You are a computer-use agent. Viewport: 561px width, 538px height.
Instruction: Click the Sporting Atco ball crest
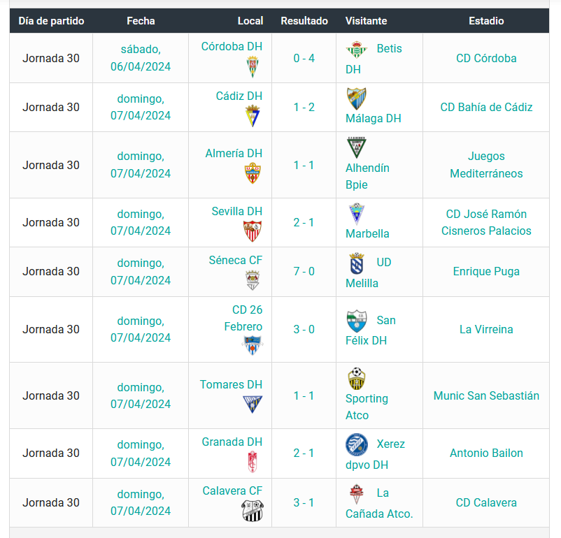pyautogui.click(x=356, y=378)
